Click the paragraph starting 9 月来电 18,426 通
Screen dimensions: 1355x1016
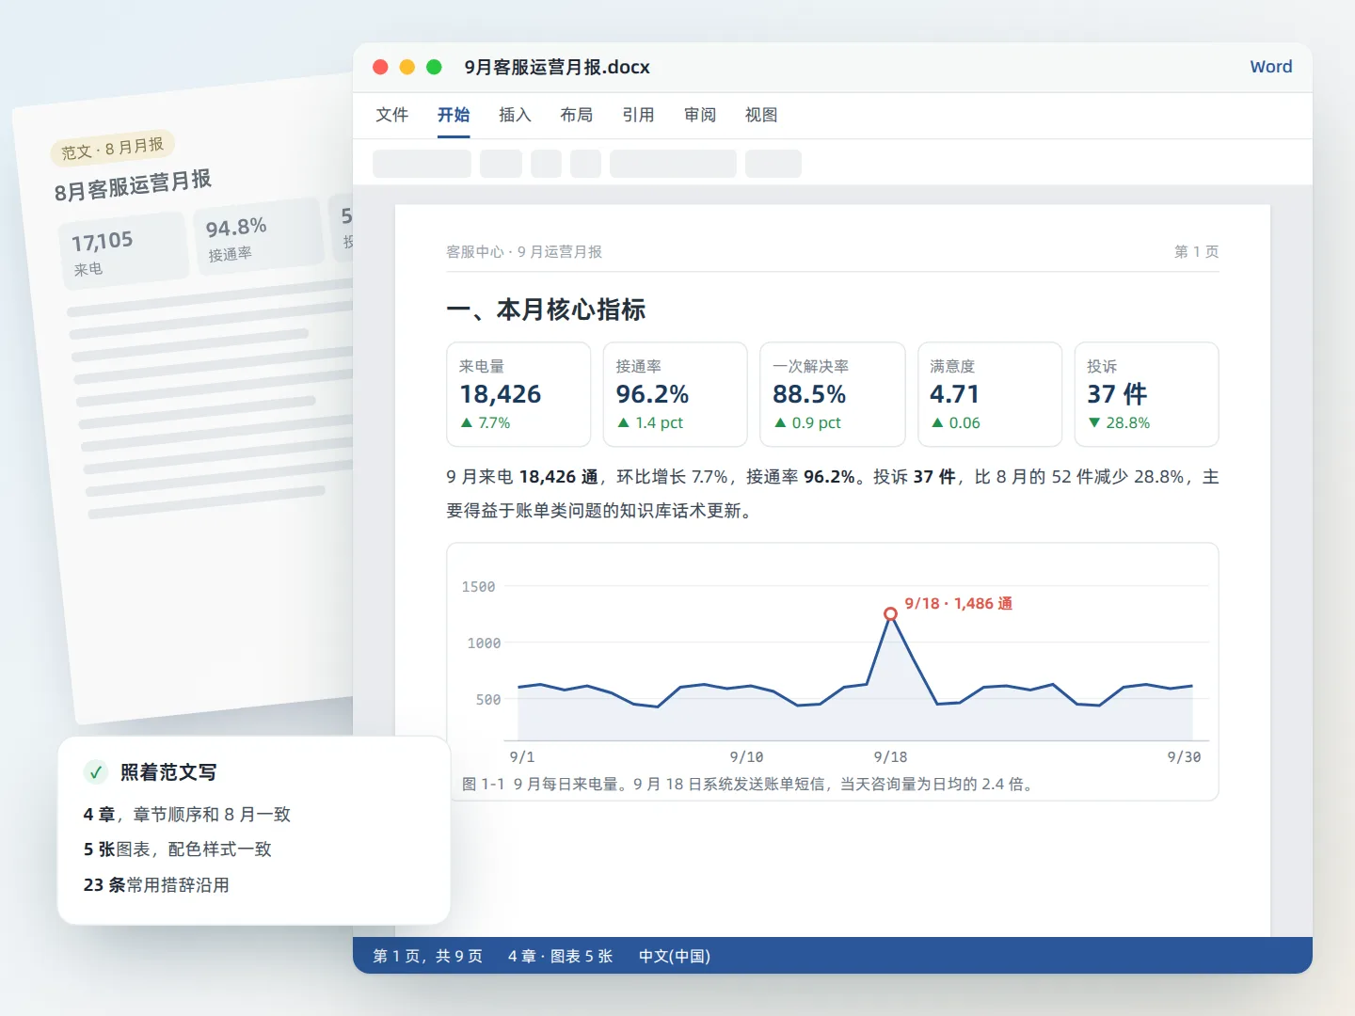click(x=832, y=494)
